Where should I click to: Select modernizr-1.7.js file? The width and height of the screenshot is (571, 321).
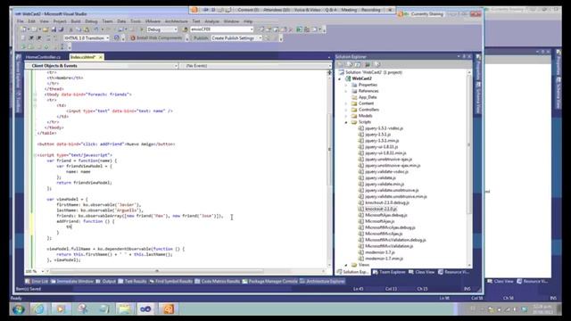(x=380, y=252)
